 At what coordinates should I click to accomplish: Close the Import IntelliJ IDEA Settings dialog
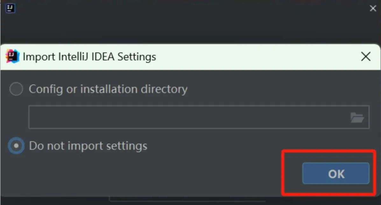(366, 57)
